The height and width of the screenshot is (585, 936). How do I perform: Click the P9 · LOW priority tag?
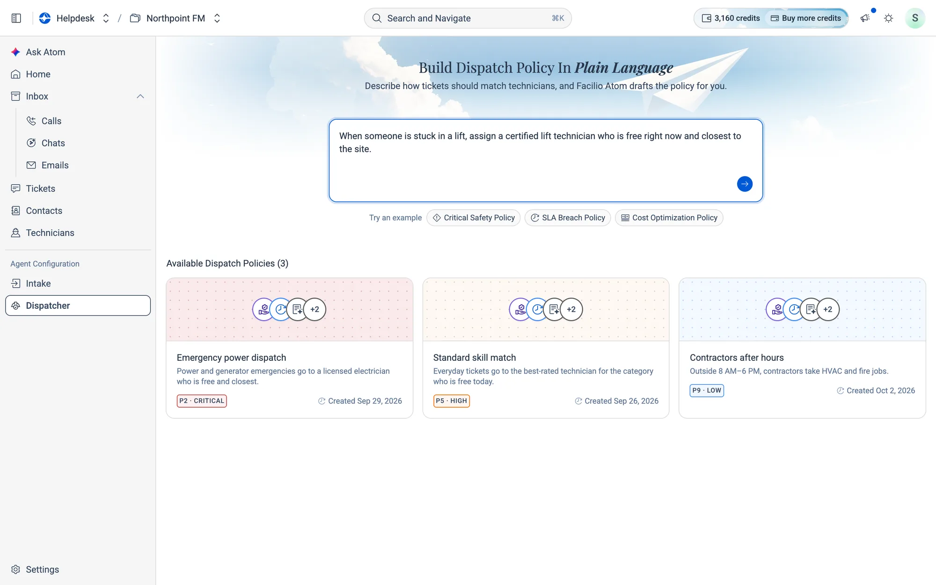click(707, 390)
